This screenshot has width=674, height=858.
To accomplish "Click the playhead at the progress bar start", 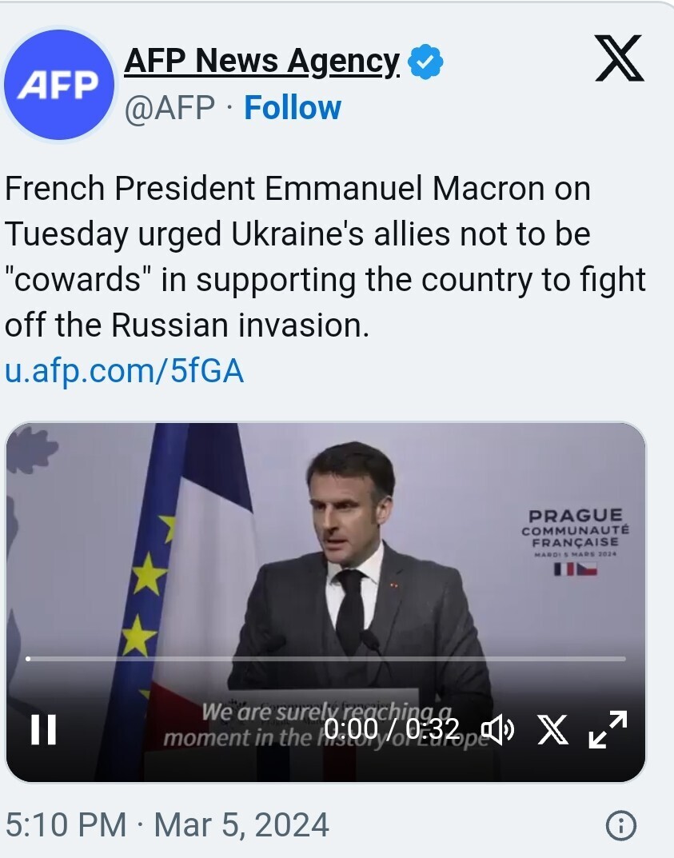I will (29, 659).
